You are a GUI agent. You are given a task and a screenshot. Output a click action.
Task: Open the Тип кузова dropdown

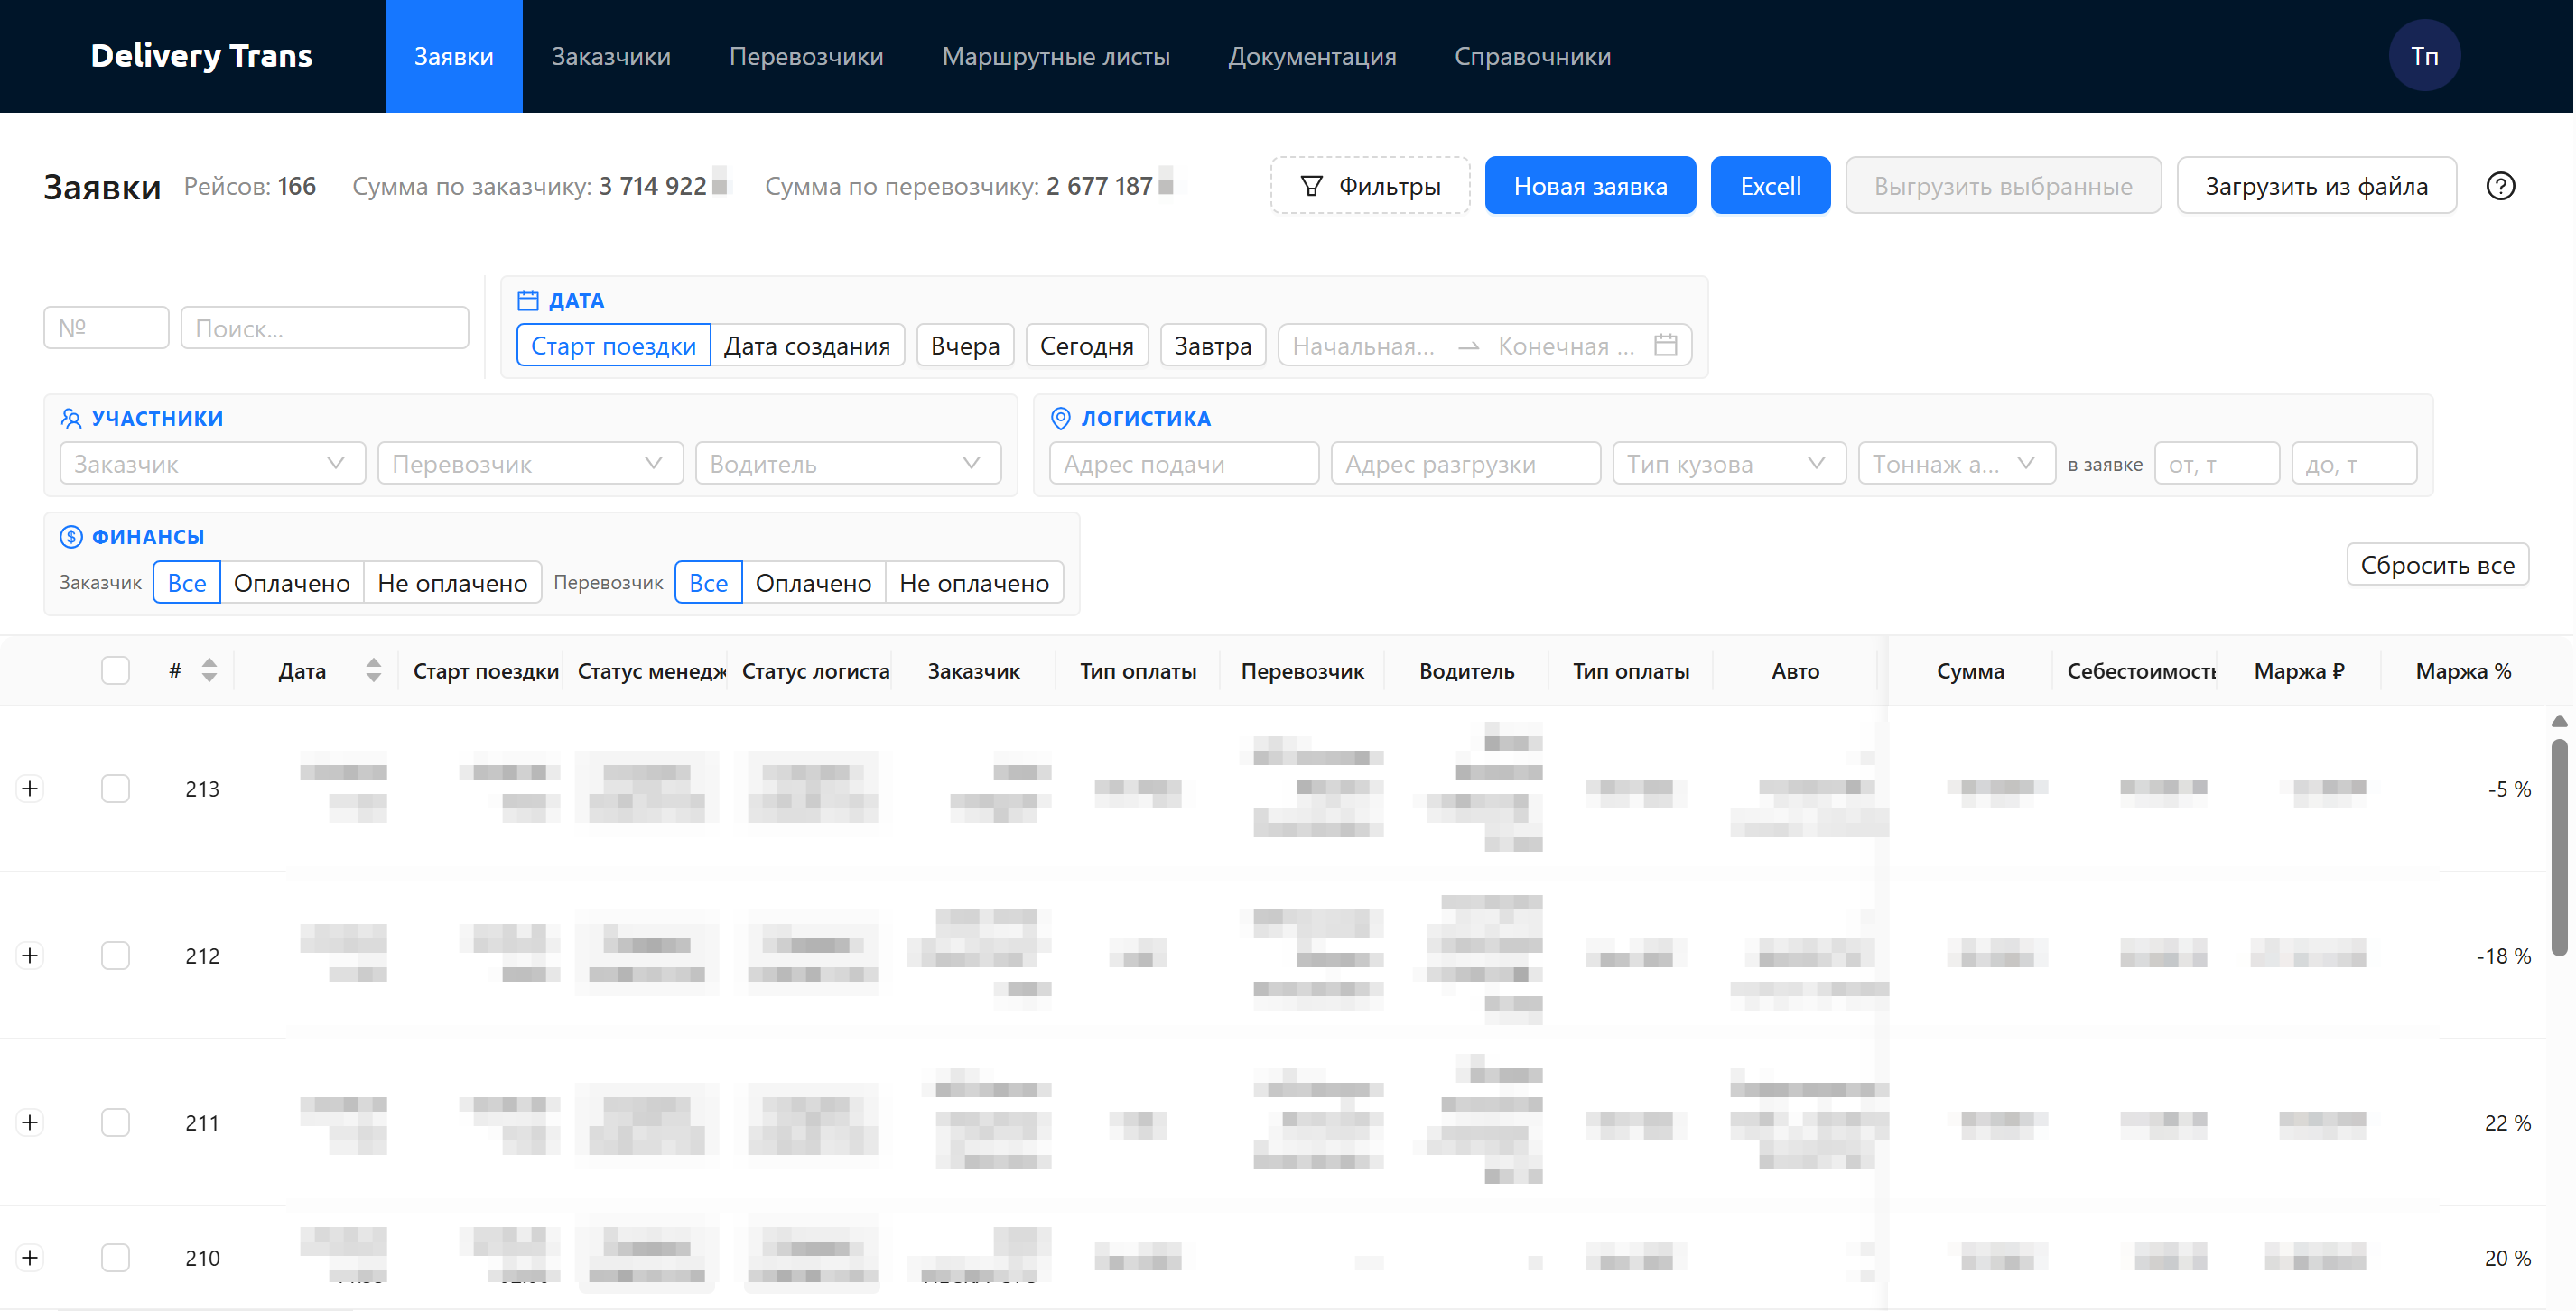point(1729,464)
